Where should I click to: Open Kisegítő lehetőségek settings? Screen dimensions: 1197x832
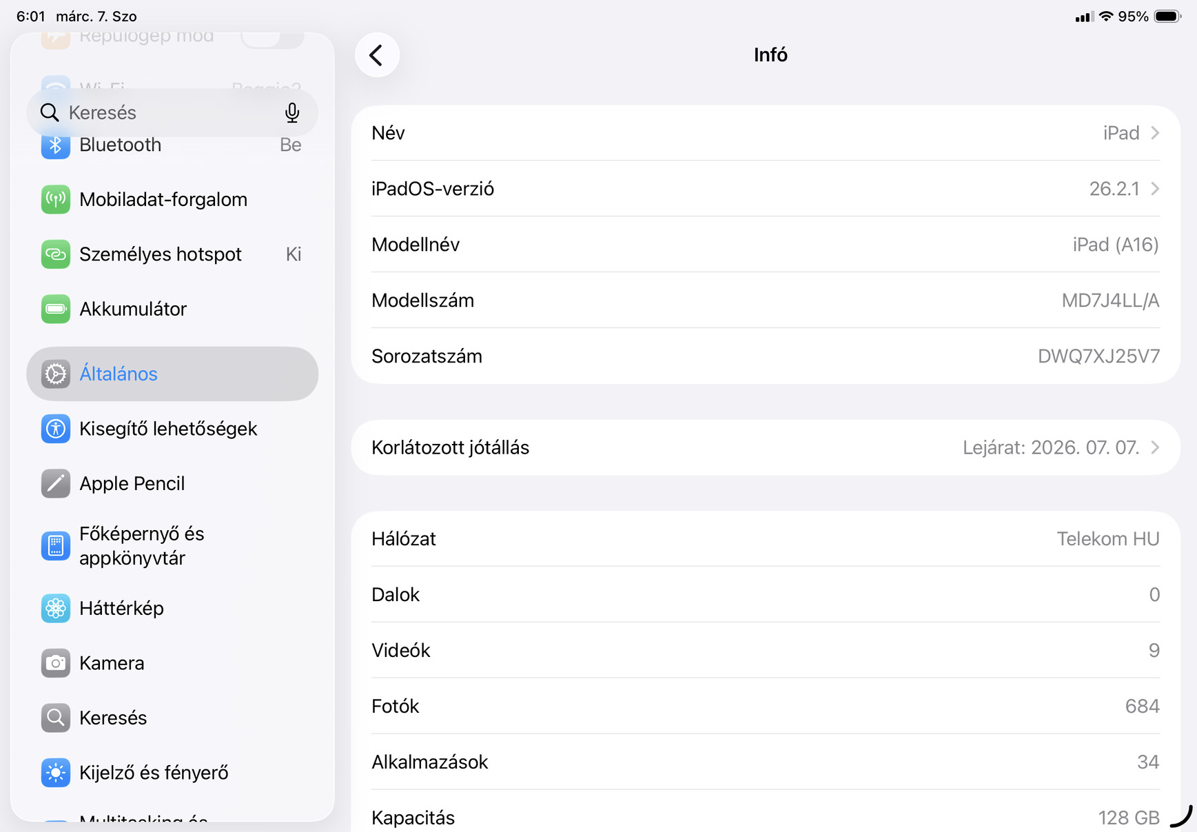[168, 429]
